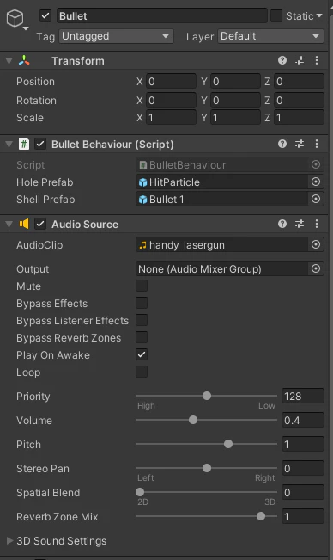
Task: Enable the Loop checkbox
Action: pyautogui.click(x=142, y=372)
